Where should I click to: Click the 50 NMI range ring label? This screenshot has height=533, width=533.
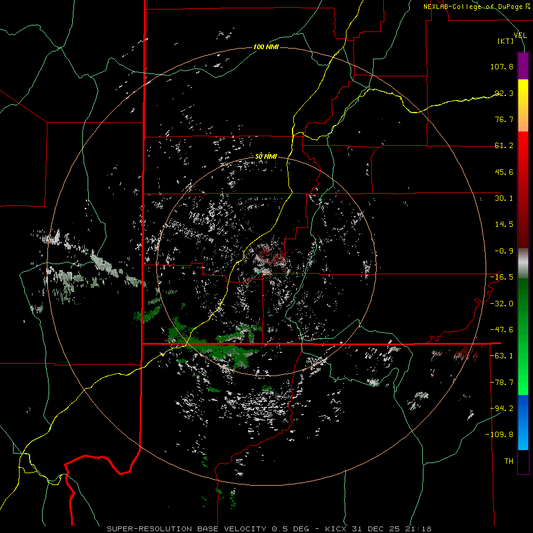click(266, 157)
